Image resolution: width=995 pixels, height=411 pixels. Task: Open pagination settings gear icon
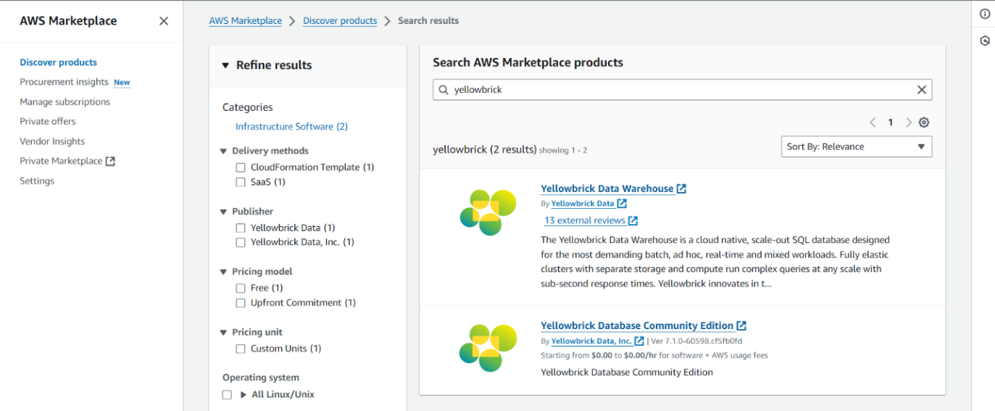click(x=924, y=123)
